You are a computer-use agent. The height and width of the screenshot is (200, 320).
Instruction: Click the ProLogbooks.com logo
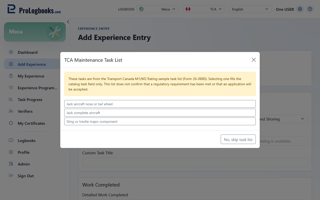(34, 9)
